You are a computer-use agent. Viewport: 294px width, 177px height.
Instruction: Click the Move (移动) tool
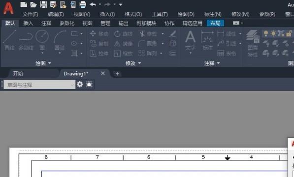point(99,33)
